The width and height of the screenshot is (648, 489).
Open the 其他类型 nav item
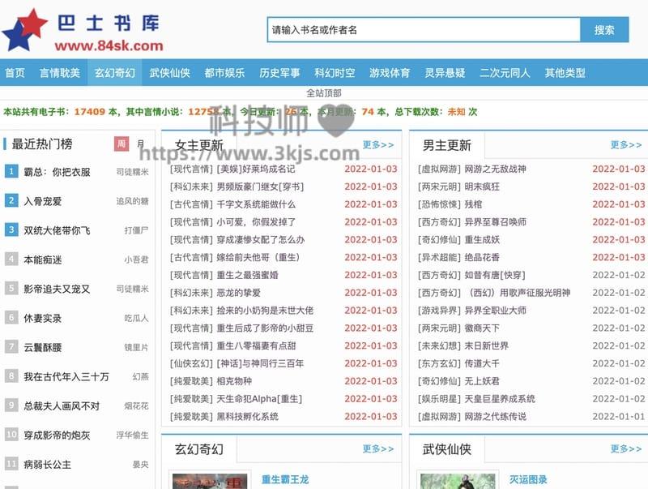(565, 73)
